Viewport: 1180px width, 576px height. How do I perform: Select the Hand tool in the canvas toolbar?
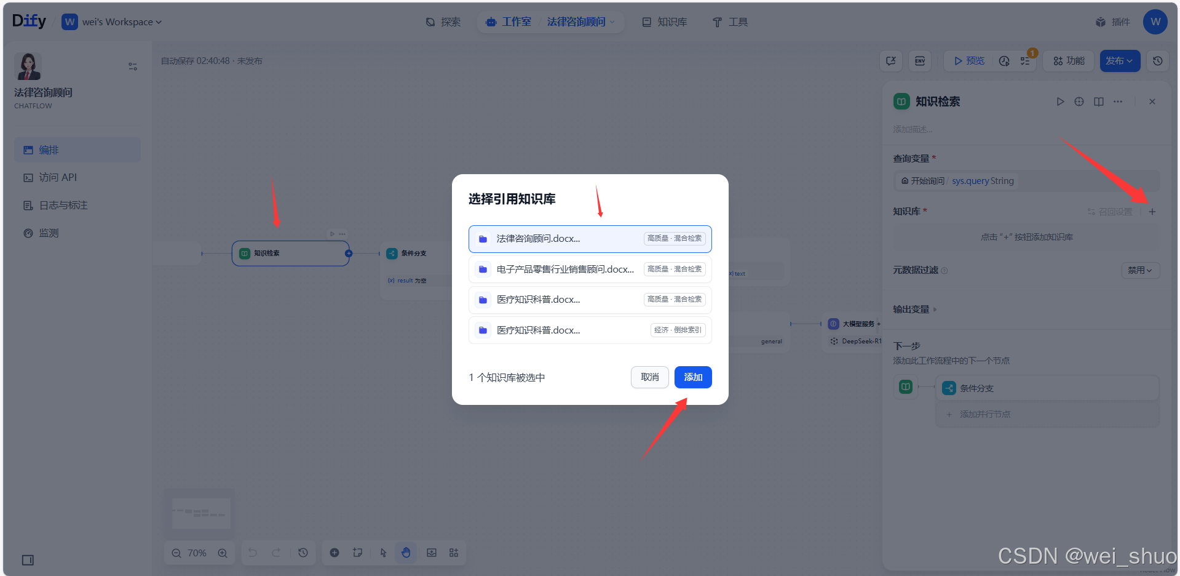coord(406,553)
